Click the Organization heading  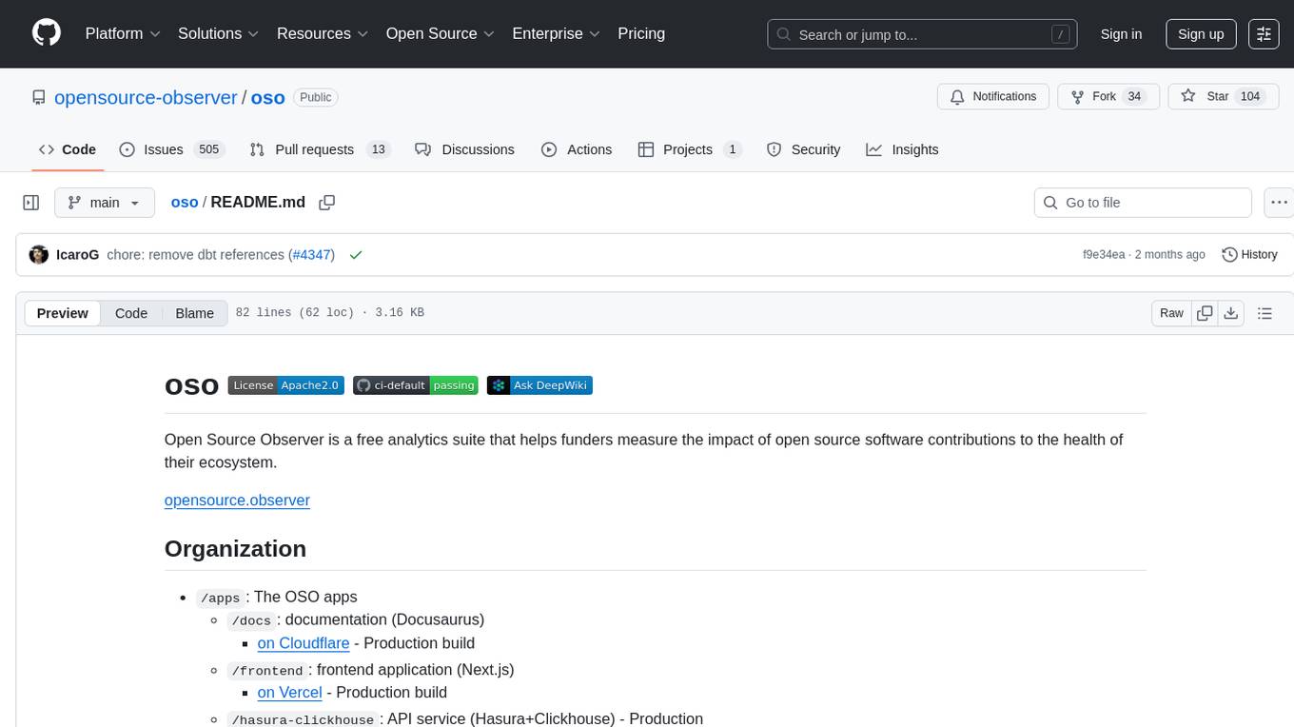(235, 549)
